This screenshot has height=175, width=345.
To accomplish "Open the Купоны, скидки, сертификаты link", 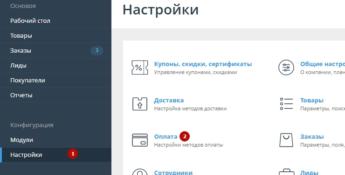I will click(x=203, y=64).
